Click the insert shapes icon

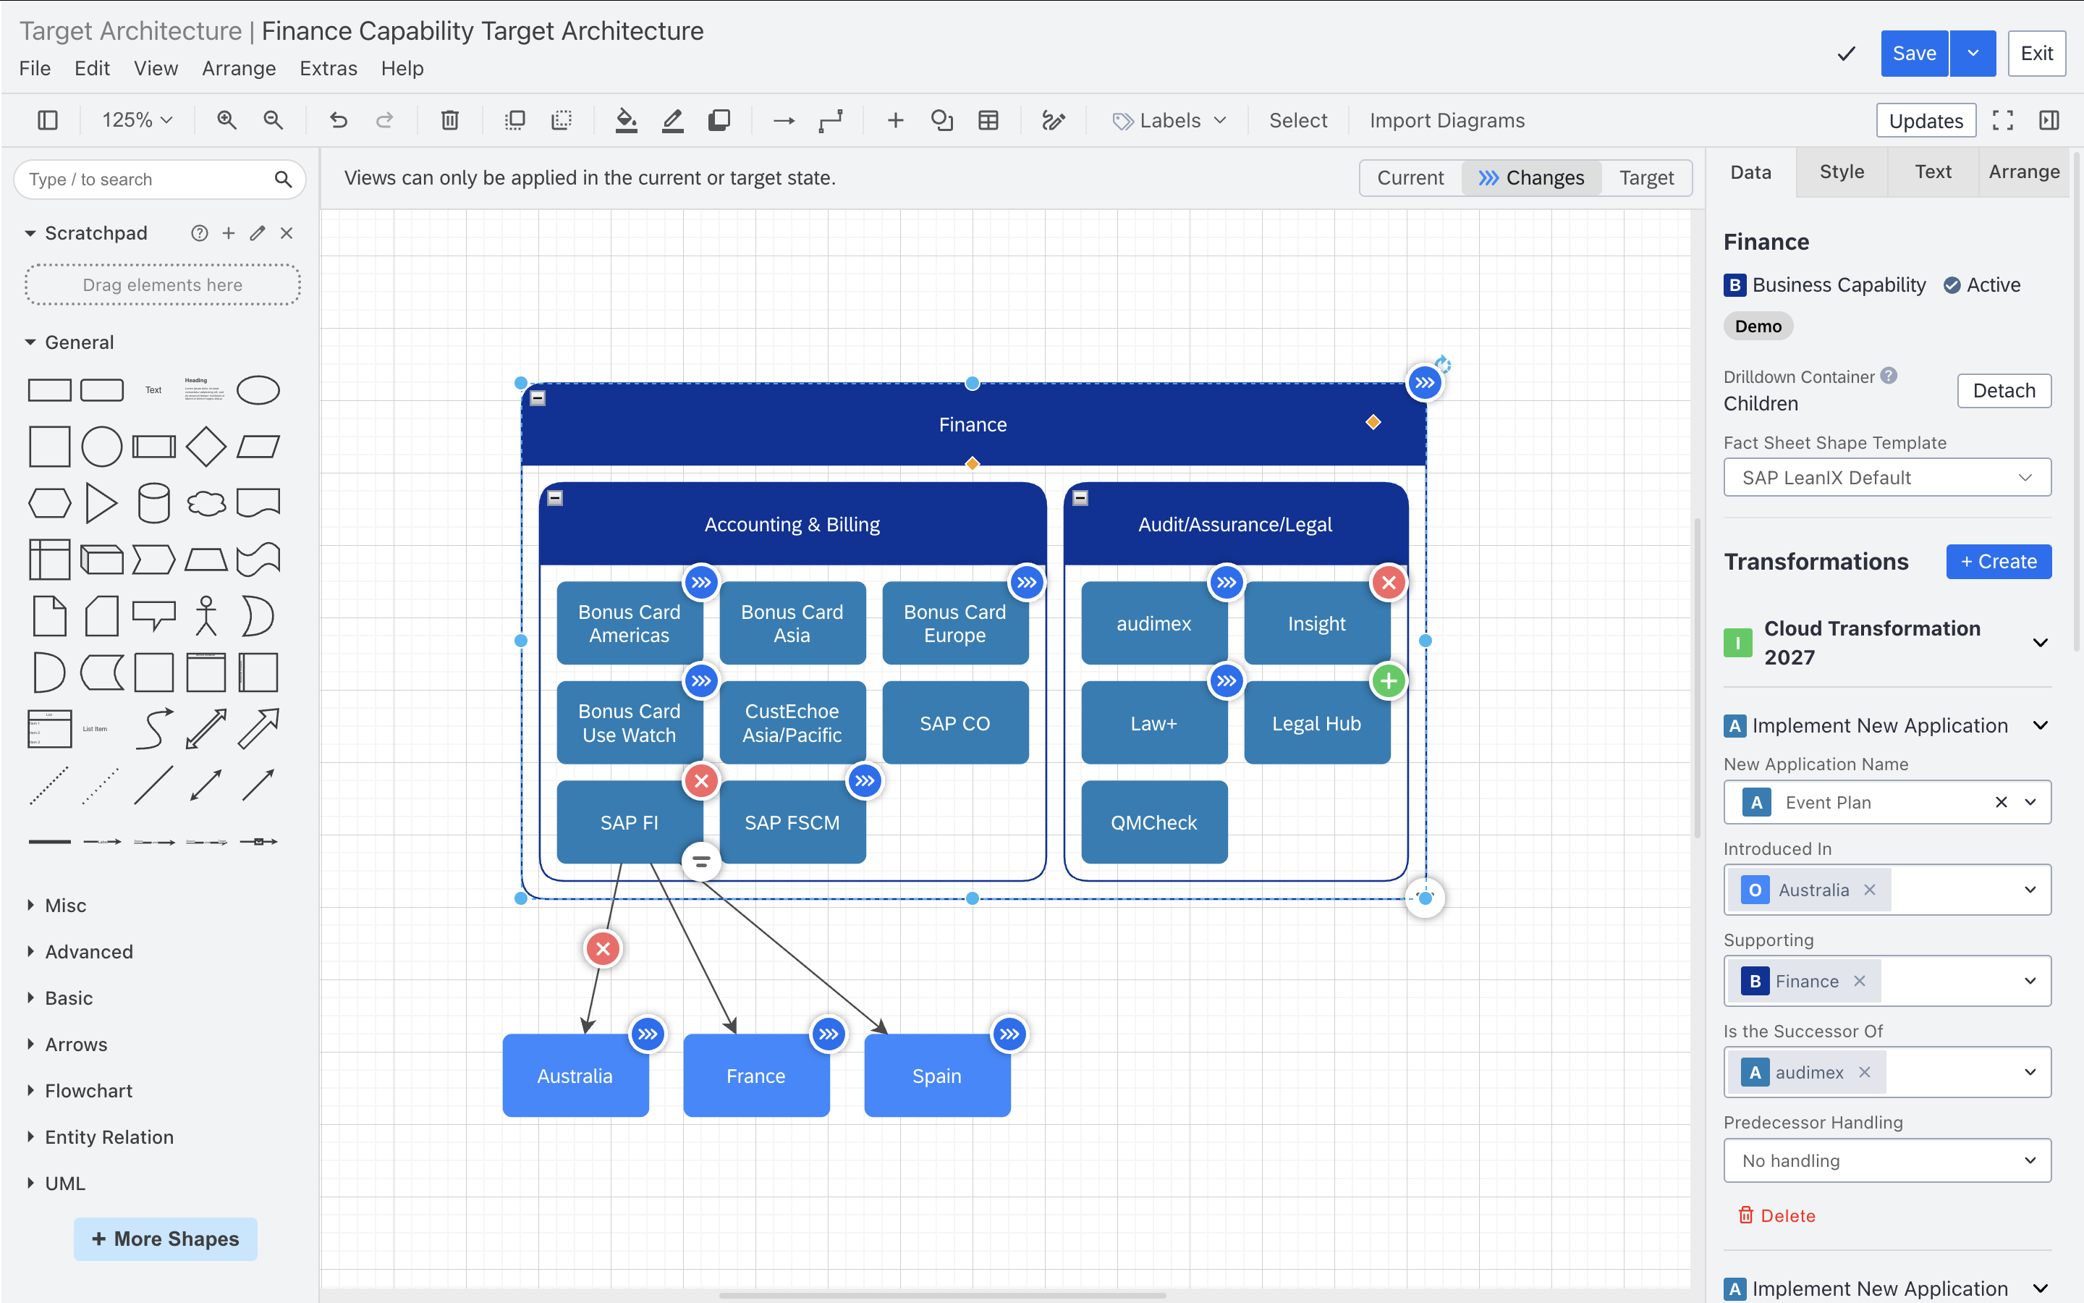coord(942,119)
